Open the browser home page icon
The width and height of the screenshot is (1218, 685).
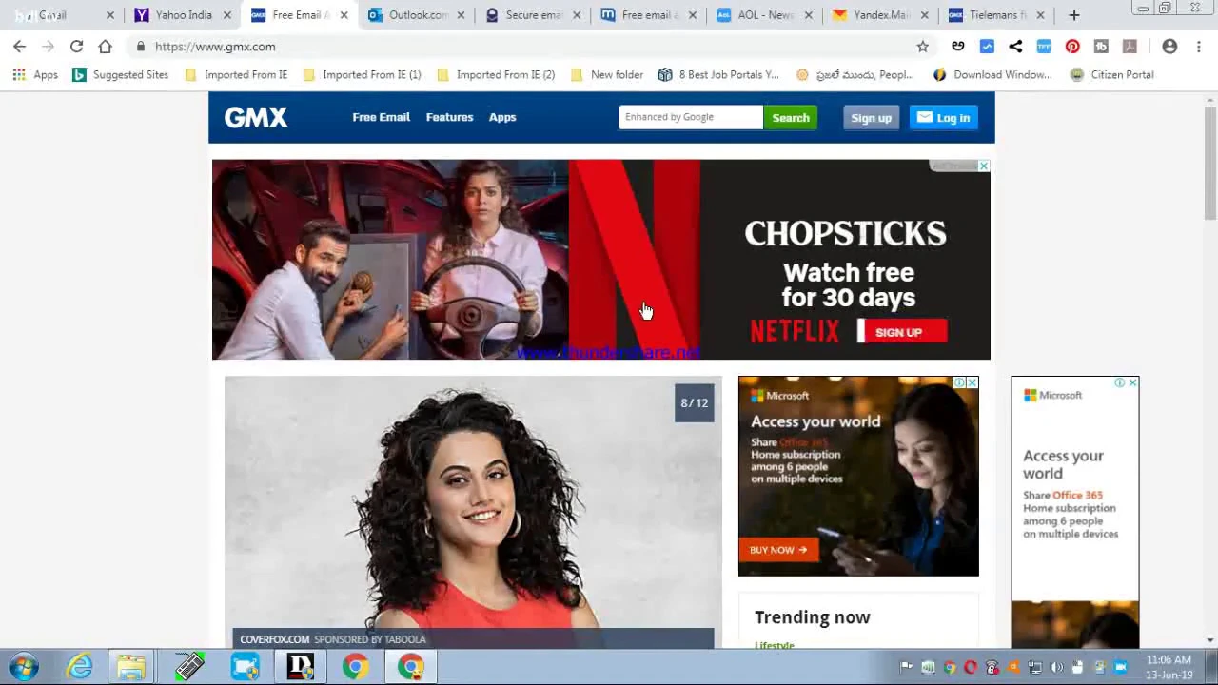pyautogui.click(x=105, y=46)
